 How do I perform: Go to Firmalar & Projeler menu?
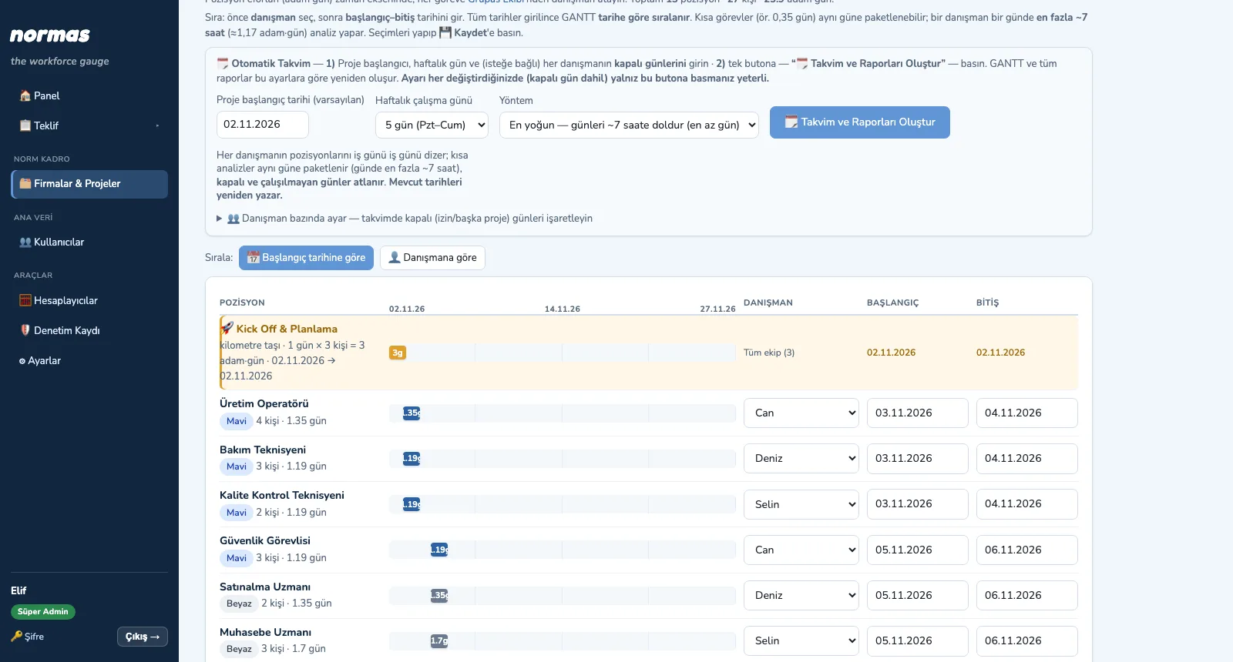pos(89,184)
